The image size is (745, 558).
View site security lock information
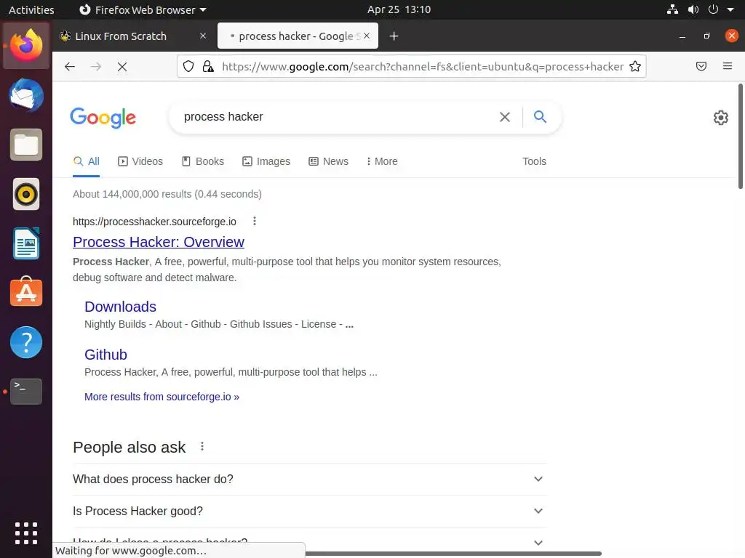pos(208,66)
